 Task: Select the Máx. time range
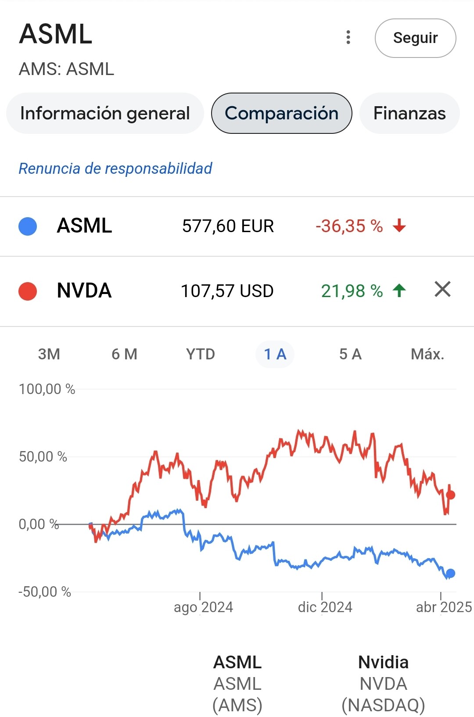427,354
